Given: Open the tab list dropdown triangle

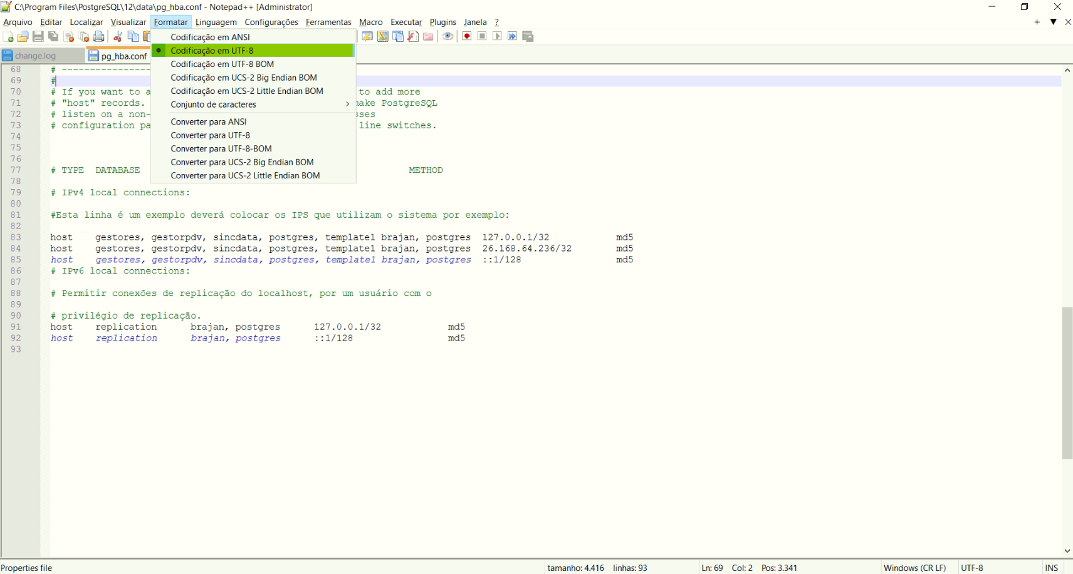Looking at the screenshot, I should (x=1054, y=22).
